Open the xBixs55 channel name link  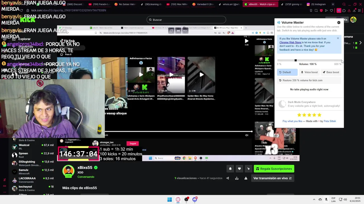point(85,168)
